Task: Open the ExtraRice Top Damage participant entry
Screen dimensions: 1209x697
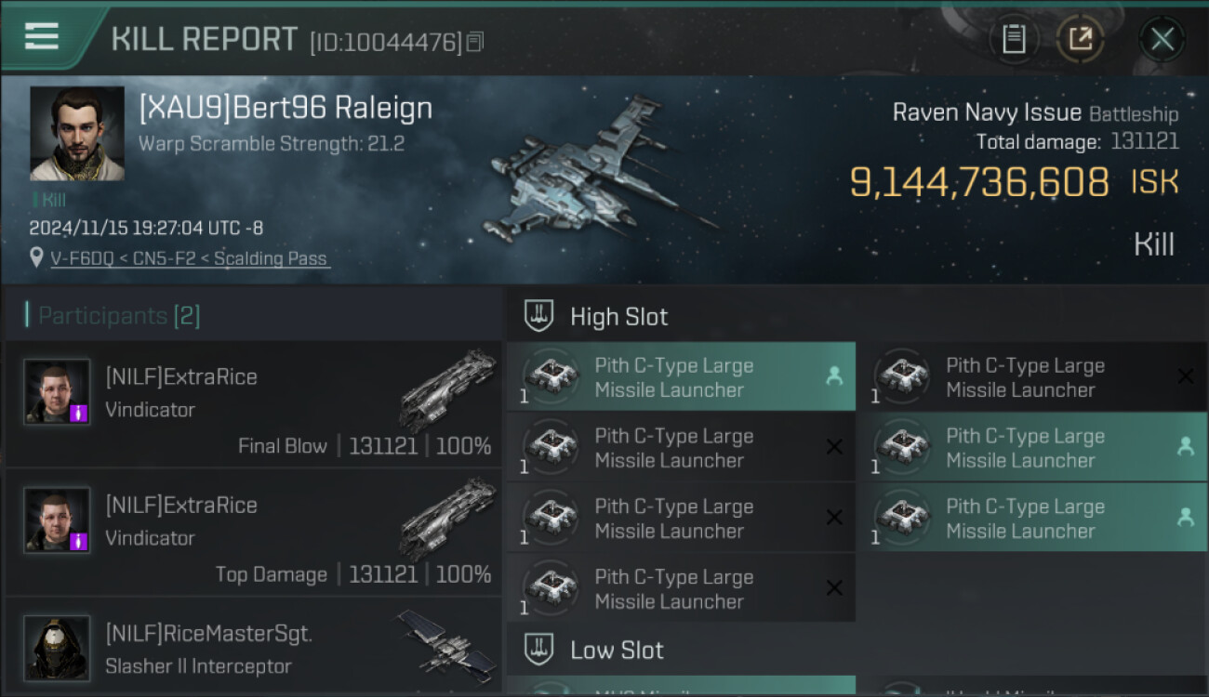Action: point(253,533)
